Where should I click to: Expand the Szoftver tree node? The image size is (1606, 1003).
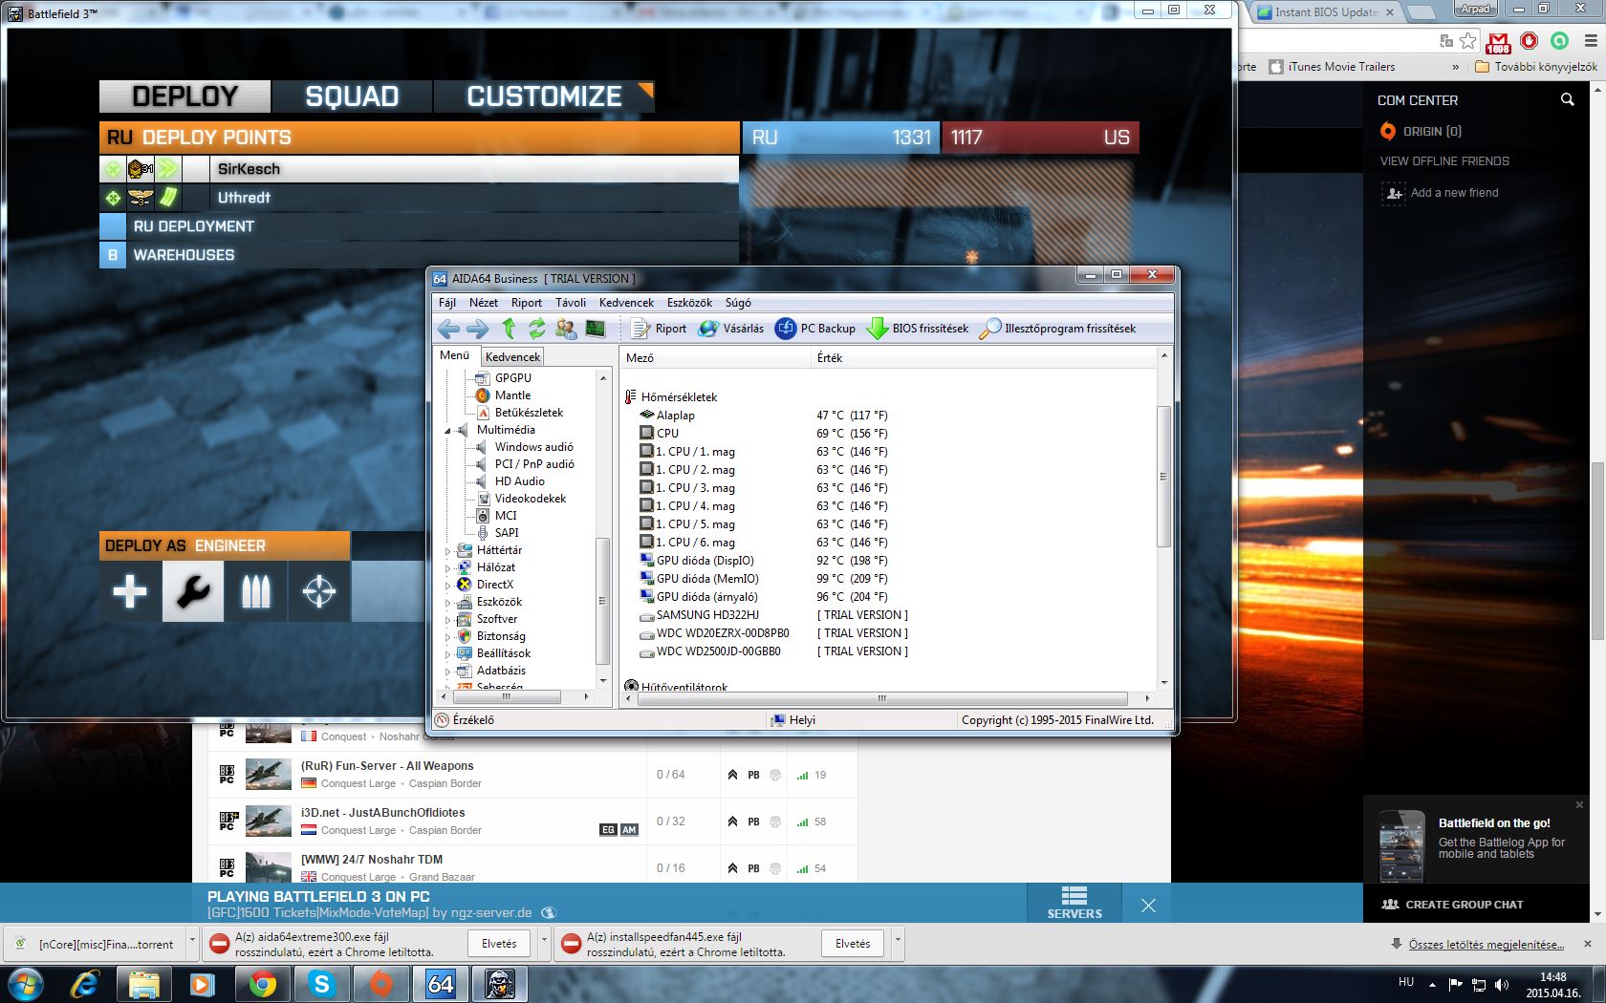coord(447,620)
